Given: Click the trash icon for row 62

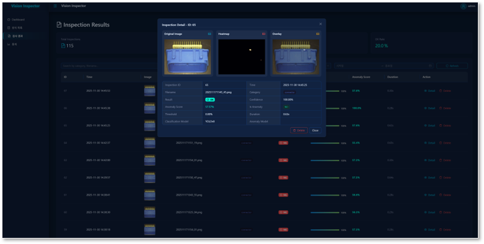Looking at the screenshot, I should click(441, 177).
